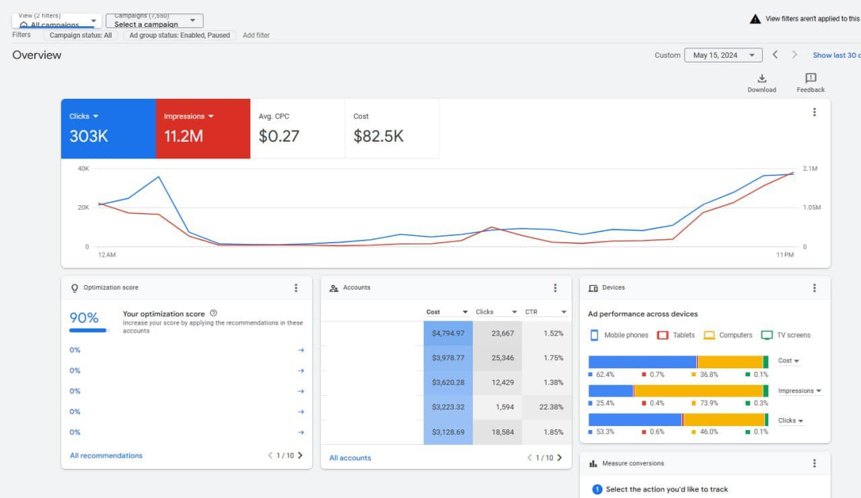Viewport: 861px width, 498px height.
Task: Previous page arrow in Accounts card
Action: pyautogui.click(x=529, y=458)
